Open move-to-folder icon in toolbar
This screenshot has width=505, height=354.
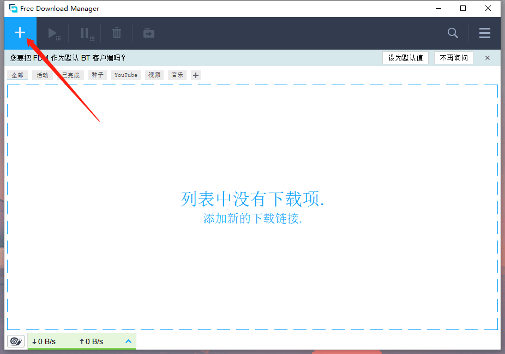[149, 33]
